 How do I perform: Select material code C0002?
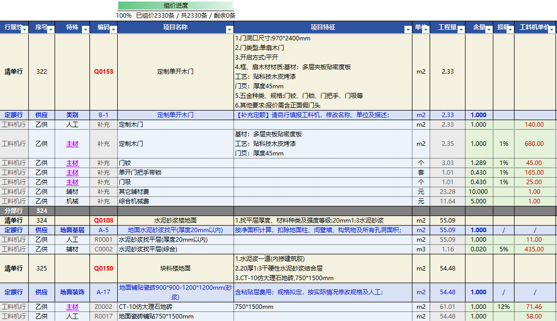[x=104, y=249]
